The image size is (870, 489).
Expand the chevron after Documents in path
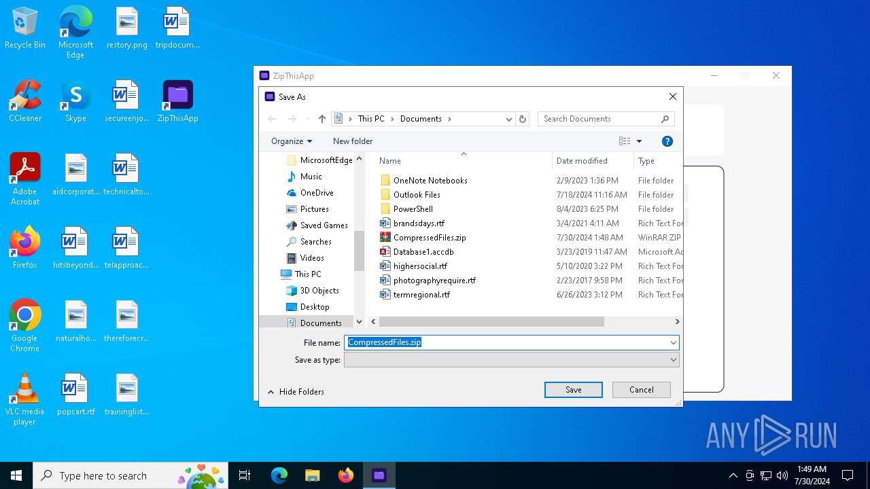449,119
